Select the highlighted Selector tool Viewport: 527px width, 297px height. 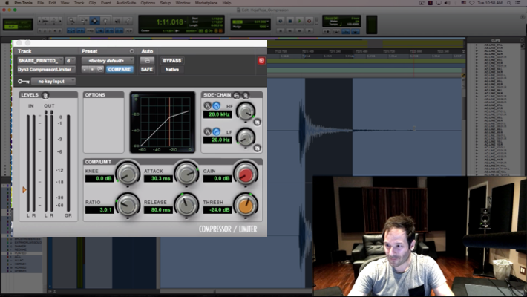94,21
